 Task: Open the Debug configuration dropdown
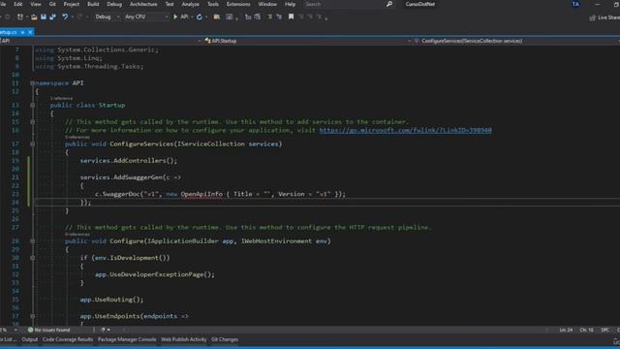coord(108,17)
